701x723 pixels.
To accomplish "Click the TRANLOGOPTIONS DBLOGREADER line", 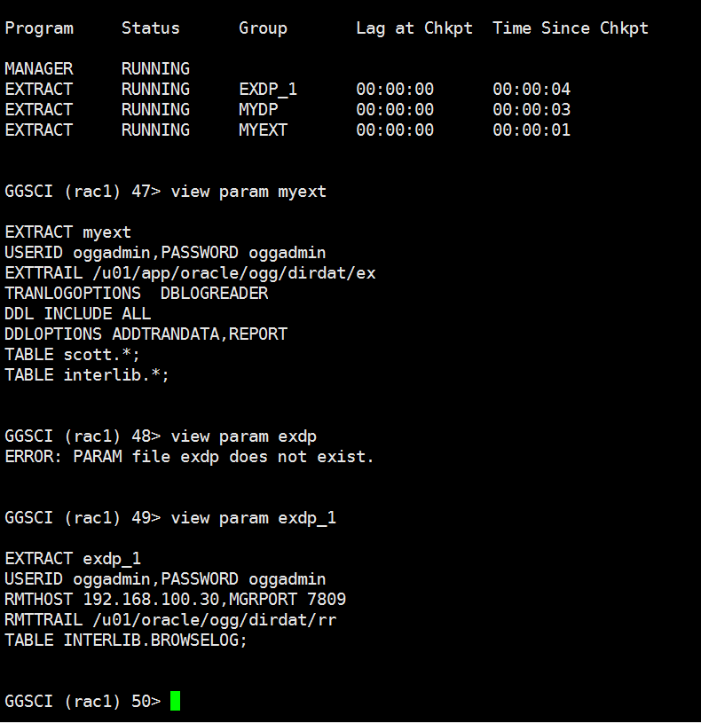I will tap(136, 293).
